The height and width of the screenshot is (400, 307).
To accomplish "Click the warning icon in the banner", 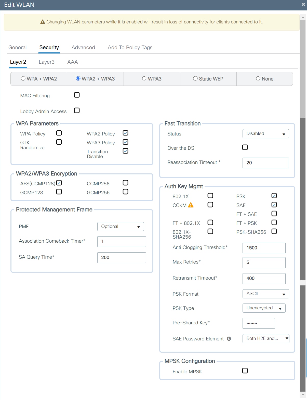I will 43,22.
